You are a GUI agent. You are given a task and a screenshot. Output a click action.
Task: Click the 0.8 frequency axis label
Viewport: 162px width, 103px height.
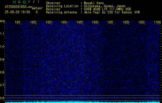(2, 72)
